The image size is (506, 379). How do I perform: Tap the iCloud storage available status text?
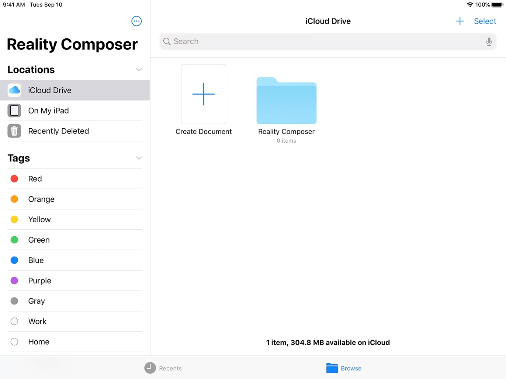(x=328, y=343)
